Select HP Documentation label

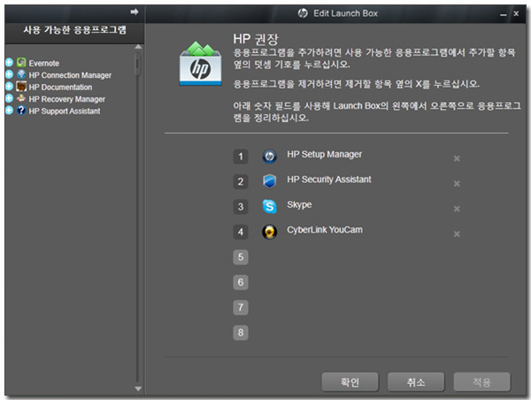point(60,87)
